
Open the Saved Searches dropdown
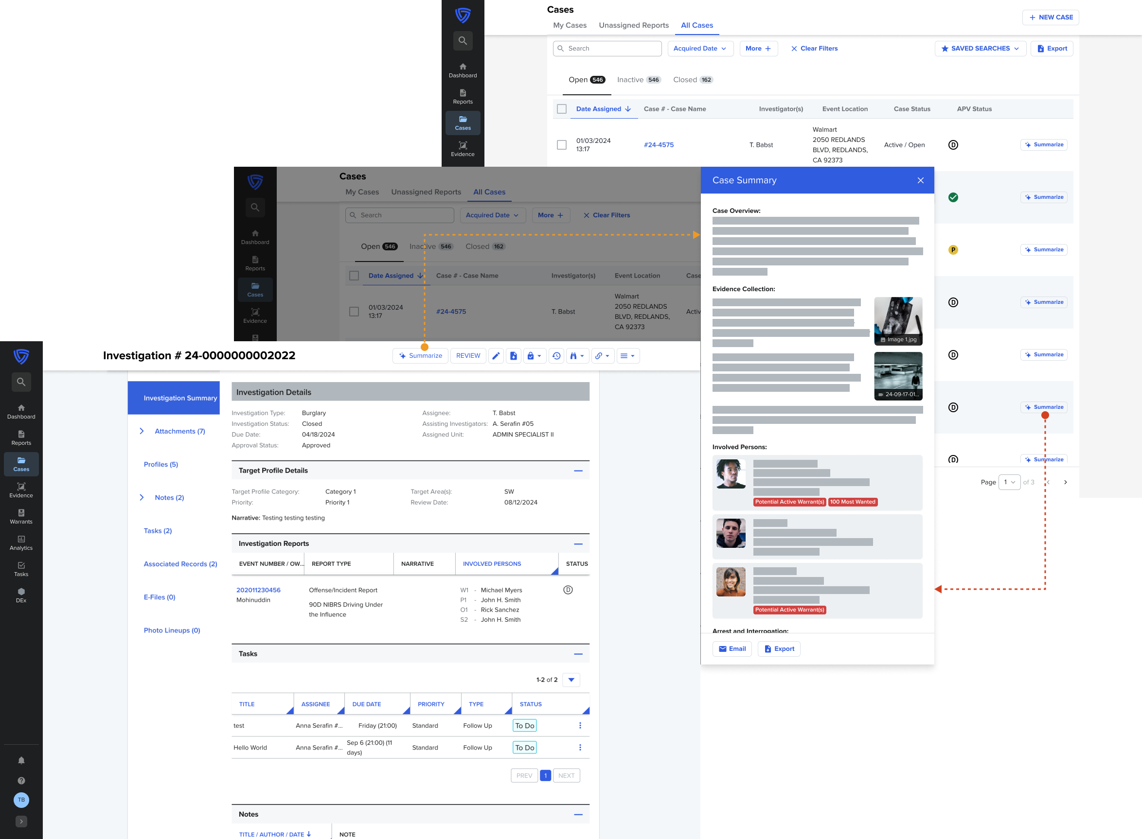pyautogui.click(x=980, y=48)
